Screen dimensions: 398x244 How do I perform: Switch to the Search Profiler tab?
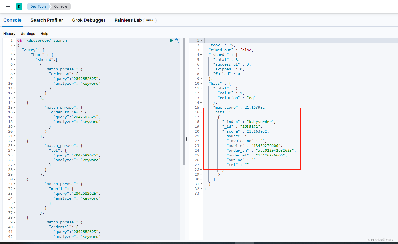click(x=47, y=20)
